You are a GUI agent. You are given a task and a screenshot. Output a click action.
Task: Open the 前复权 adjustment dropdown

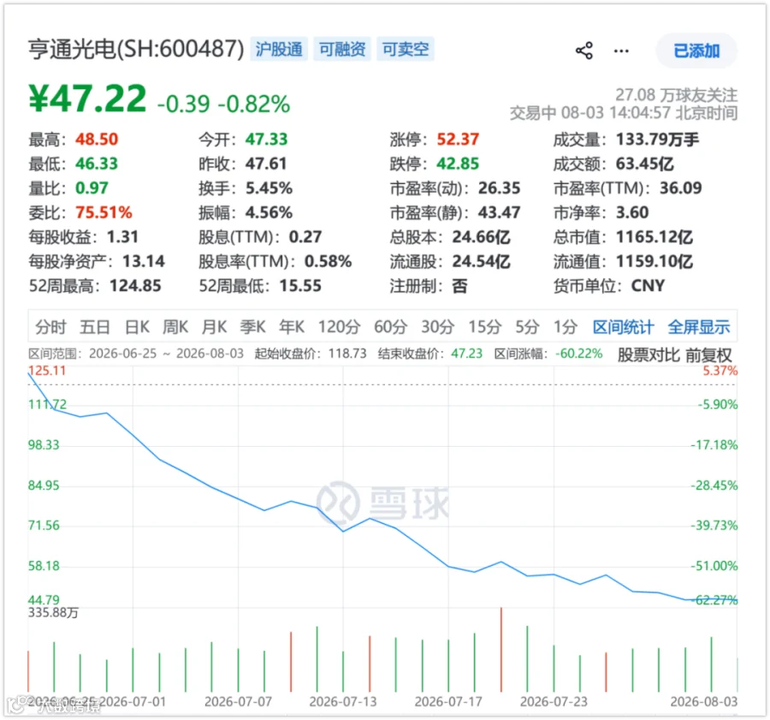(708, 354)
